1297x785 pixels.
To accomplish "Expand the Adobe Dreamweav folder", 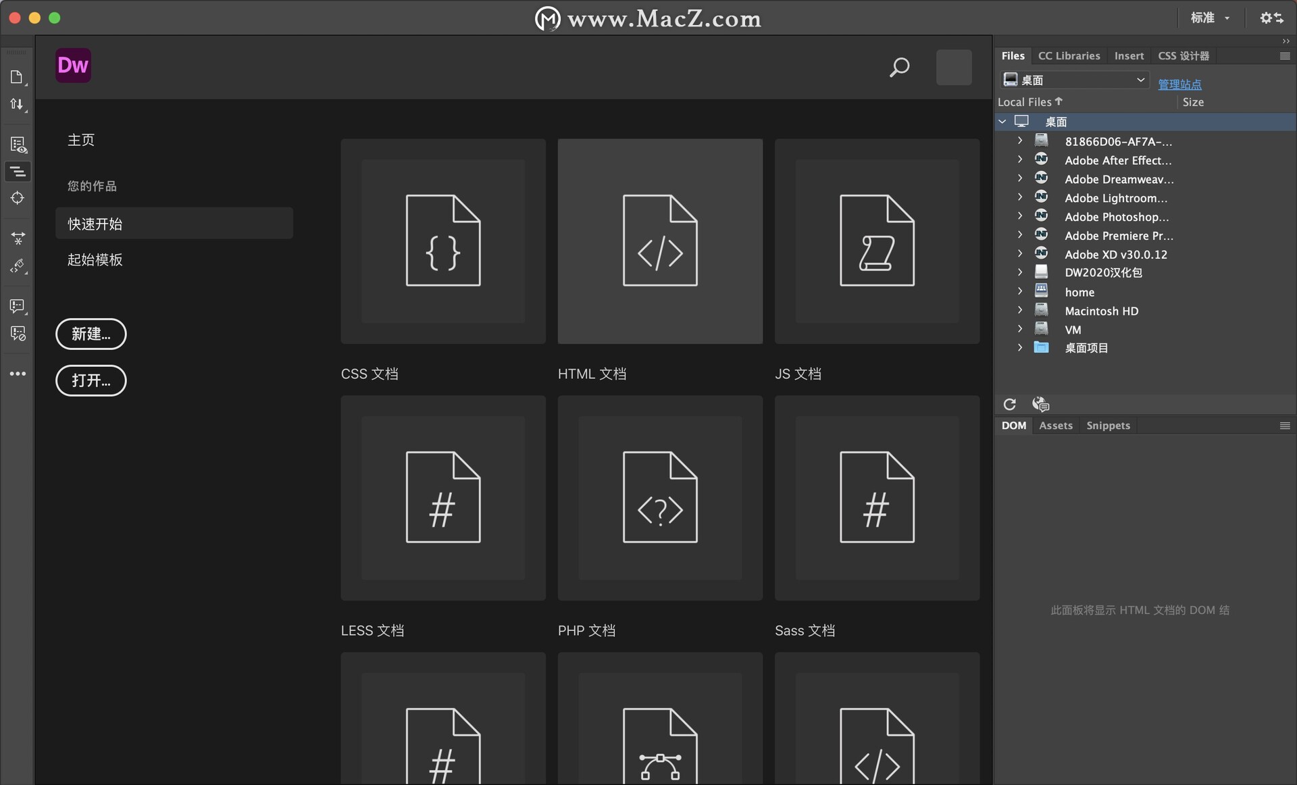I will (1020, 178).
